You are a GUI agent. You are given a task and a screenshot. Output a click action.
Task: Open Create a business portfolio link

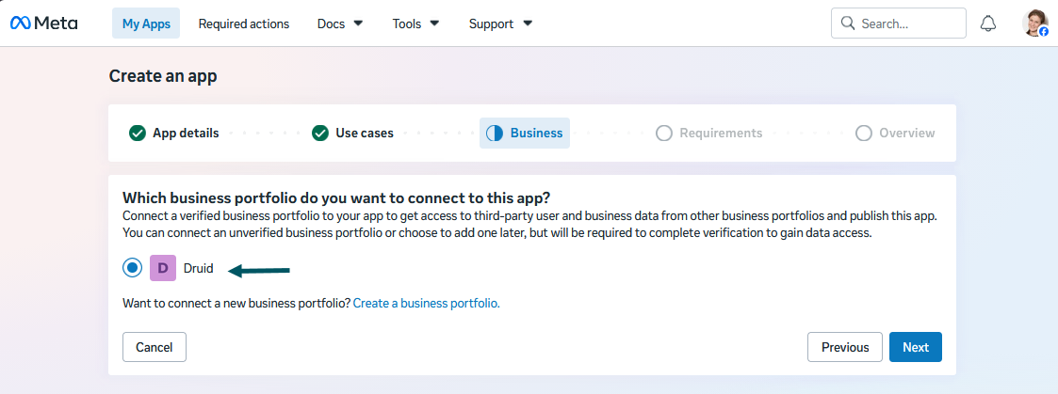coord(427,303)
